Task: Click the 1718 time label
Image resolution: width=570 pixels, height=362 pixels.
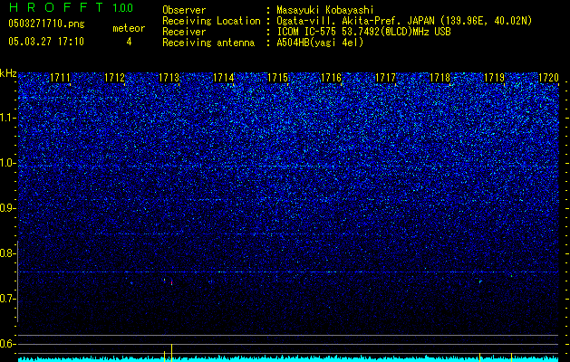Action: click(x=440, y=78)
